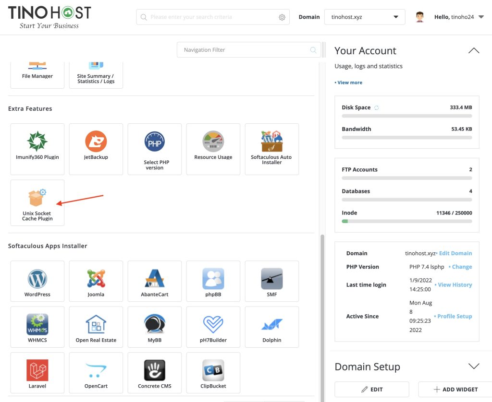Screen dimensions: 492x402
Task: Click the Usage, logs and statistics text
Action: [369, 66]
